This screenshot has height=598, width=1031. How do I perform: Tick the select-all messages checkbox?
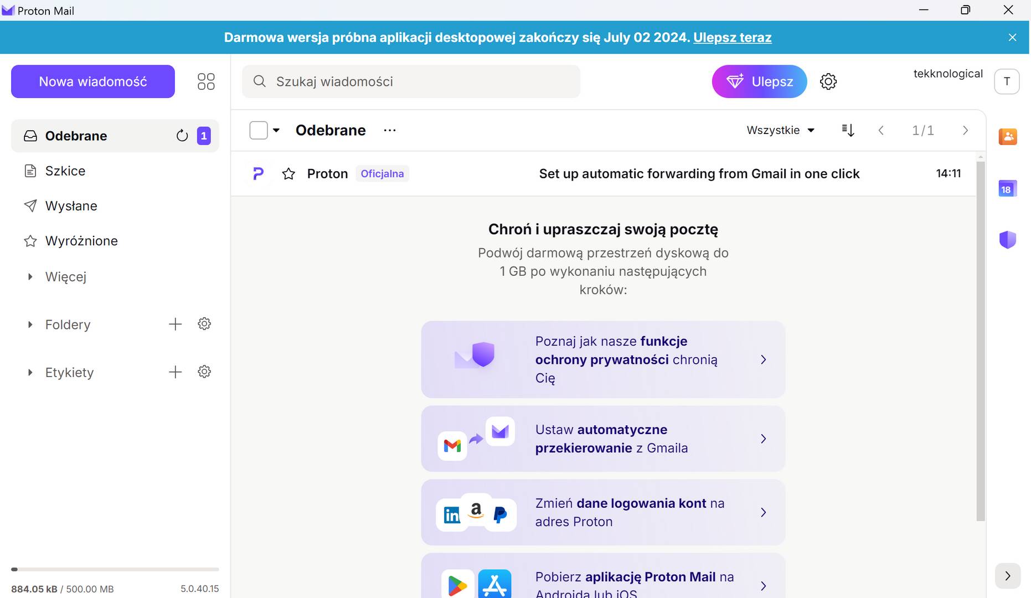259,130
